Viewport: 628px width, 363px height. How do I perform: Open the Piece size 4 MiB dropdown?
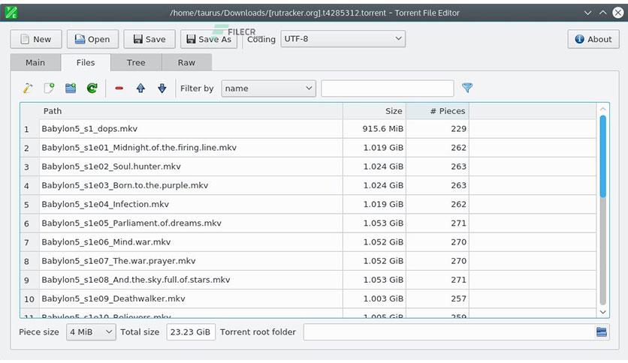pos(91,331)
